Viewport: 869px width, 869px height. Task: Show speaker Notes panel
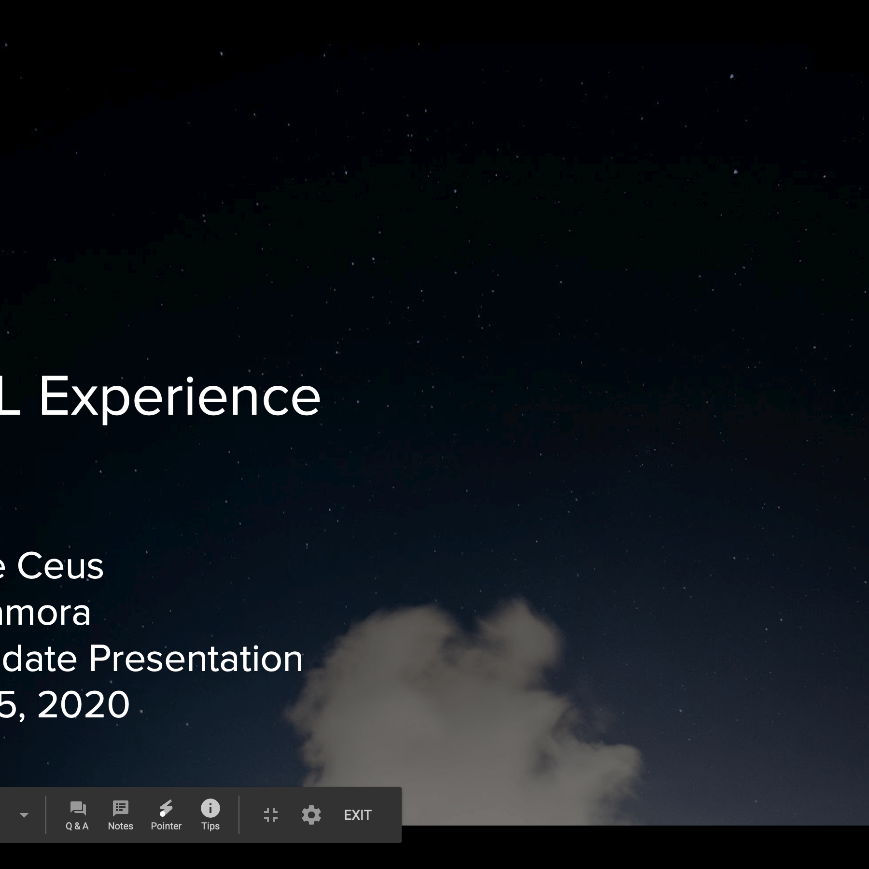click(x=120, y=815)
